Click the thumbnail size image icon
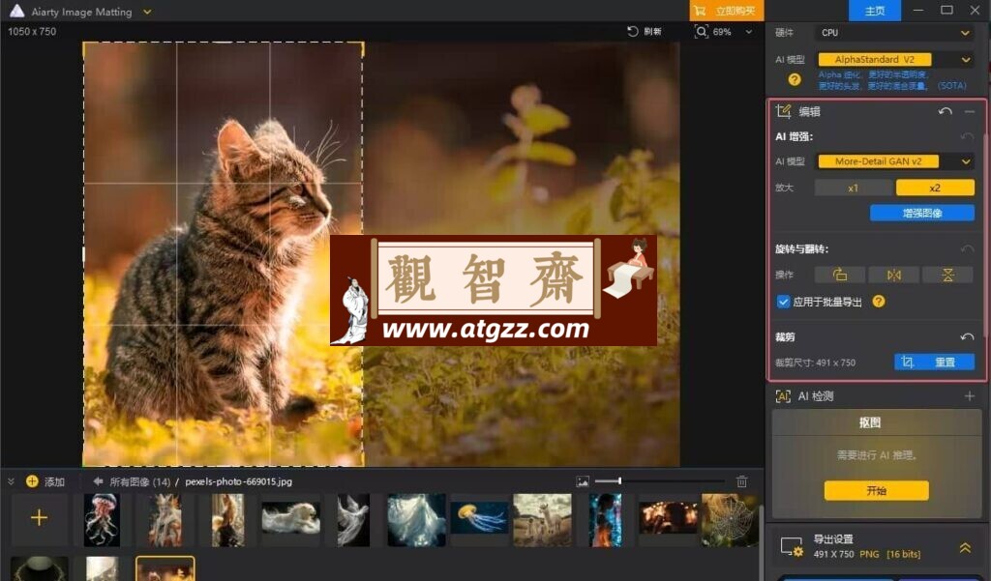This screenshot has width=991, height=581. [x=583, y=481]
